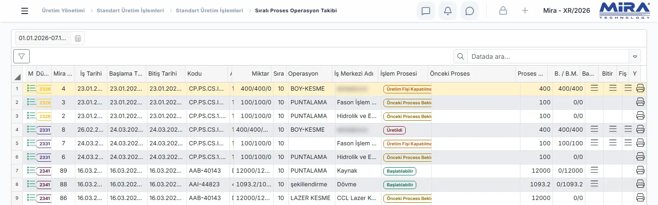Open the chat message box icon
This screenshot has height=205, width=658.
[426, 11]
